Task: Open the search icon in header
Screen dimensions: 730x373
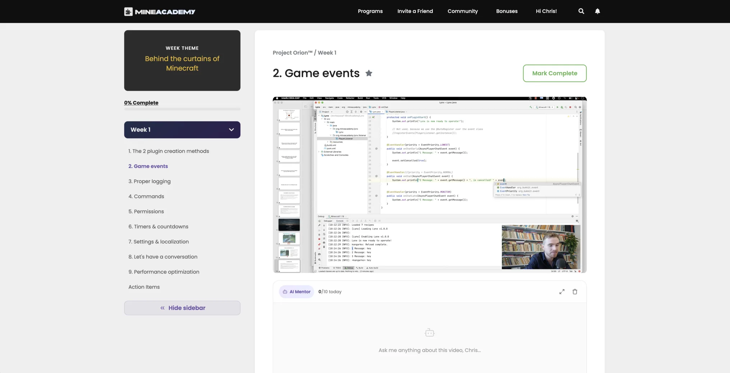Action: (x=581, y=11)
